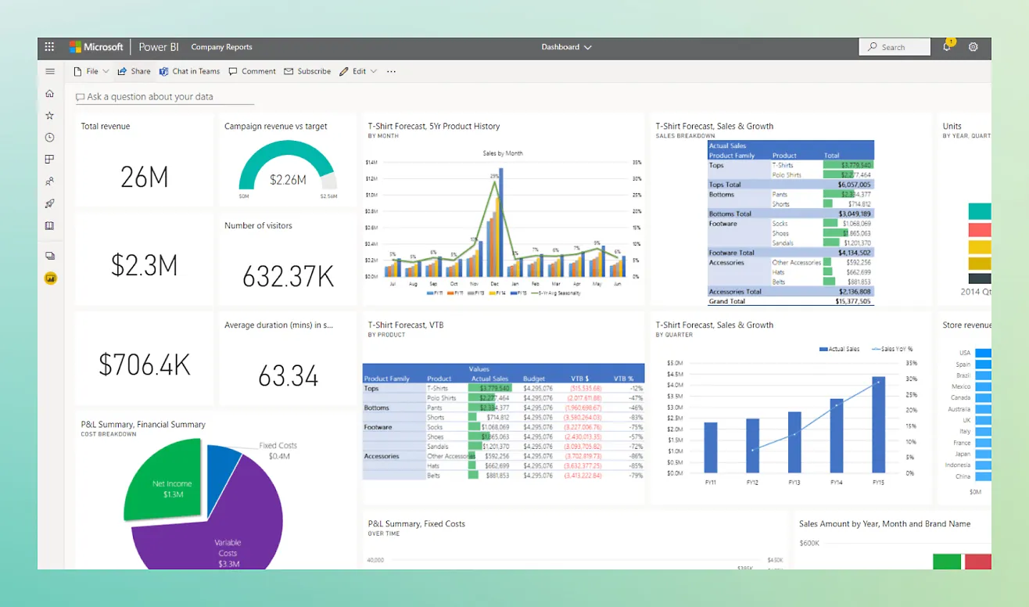
Task: Open the Workspaces icon in the sidebar
Action: pos(50,256)
